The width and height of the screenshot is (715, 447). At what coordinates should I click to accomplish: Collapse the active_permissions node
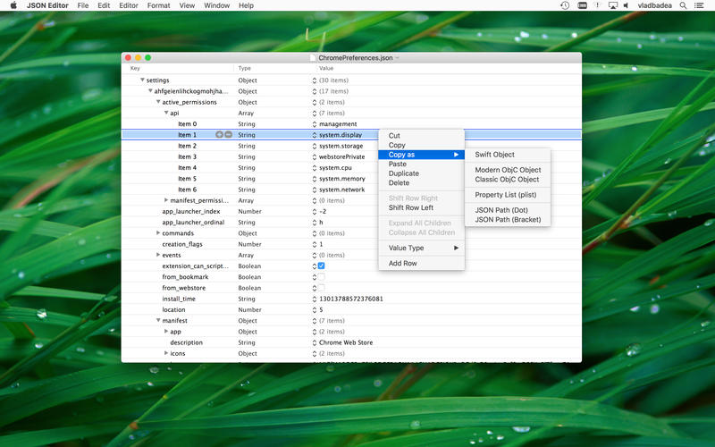click(x=158, y=102)
